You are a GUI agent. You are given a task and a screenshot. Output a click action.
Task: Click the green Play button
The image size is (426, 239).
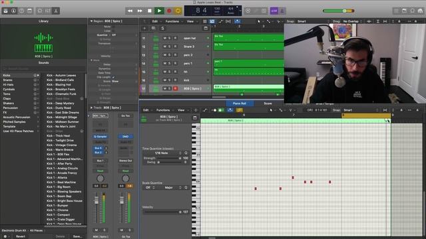[159, 11]
